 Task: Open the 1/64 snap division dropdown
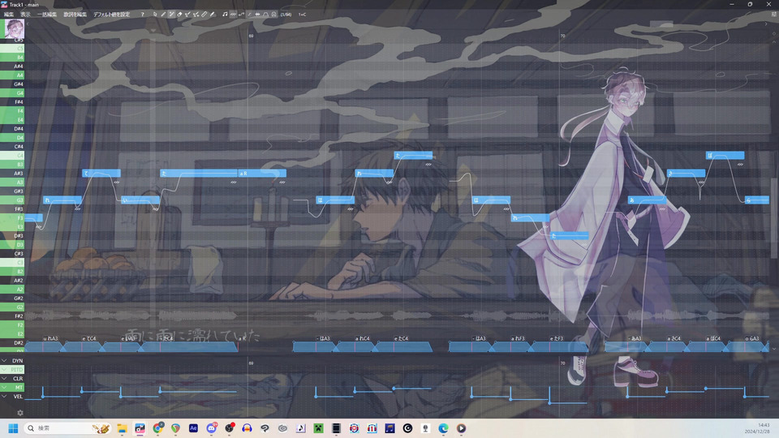coord(286,15)
